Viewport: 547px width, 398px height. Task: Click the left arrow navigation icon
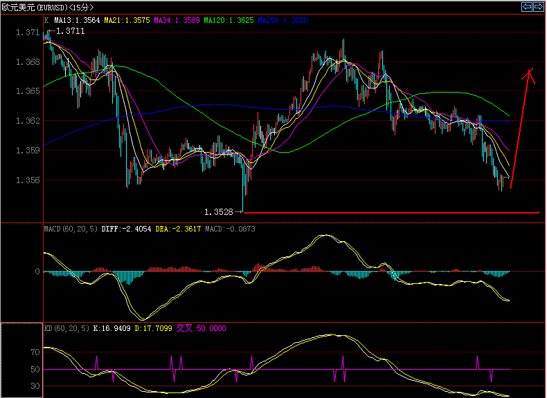(527, 7)
